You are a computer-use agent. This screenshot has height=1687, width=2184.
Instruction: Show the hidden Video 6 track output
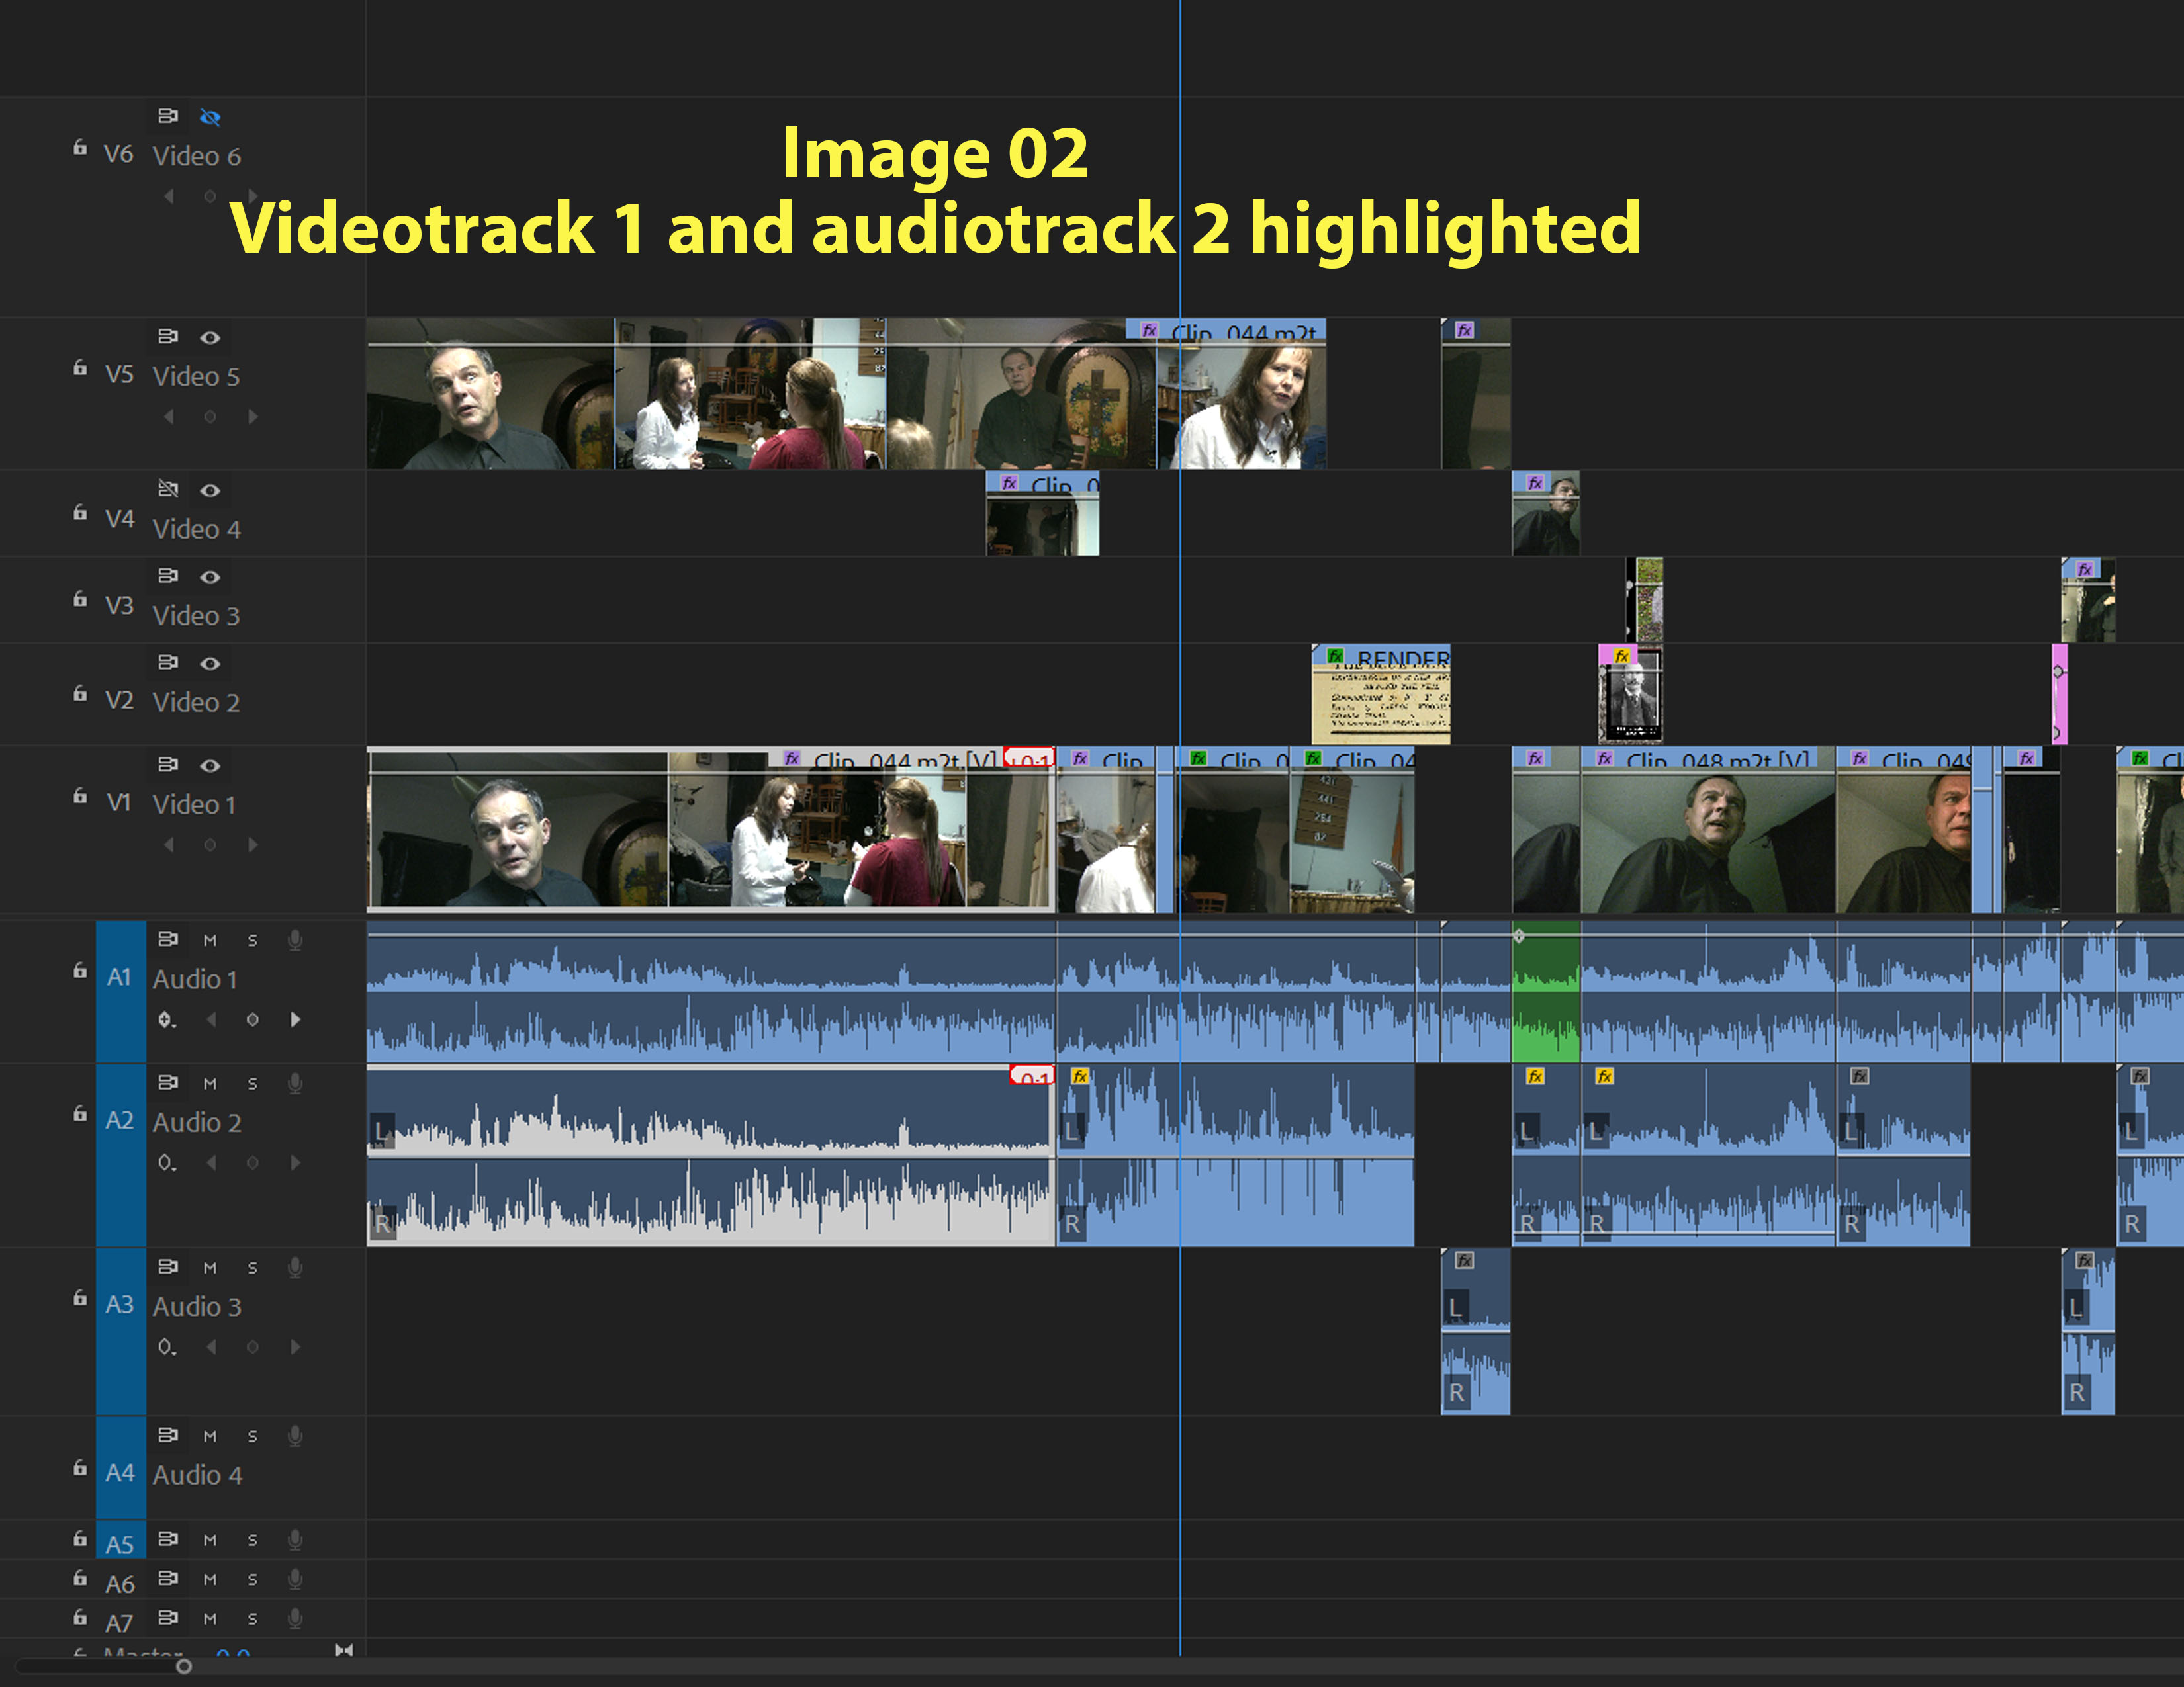click(210, 117)
